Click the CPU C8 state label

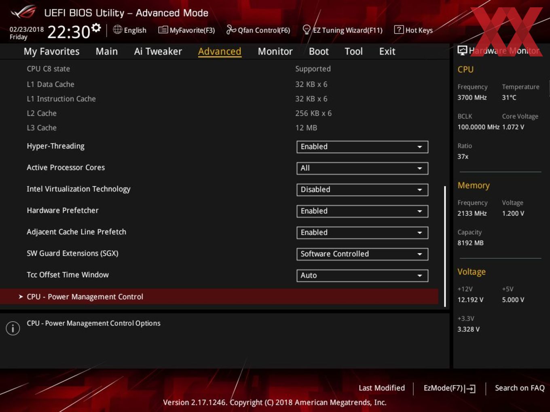pyautogui.click(x=49, y=69)
